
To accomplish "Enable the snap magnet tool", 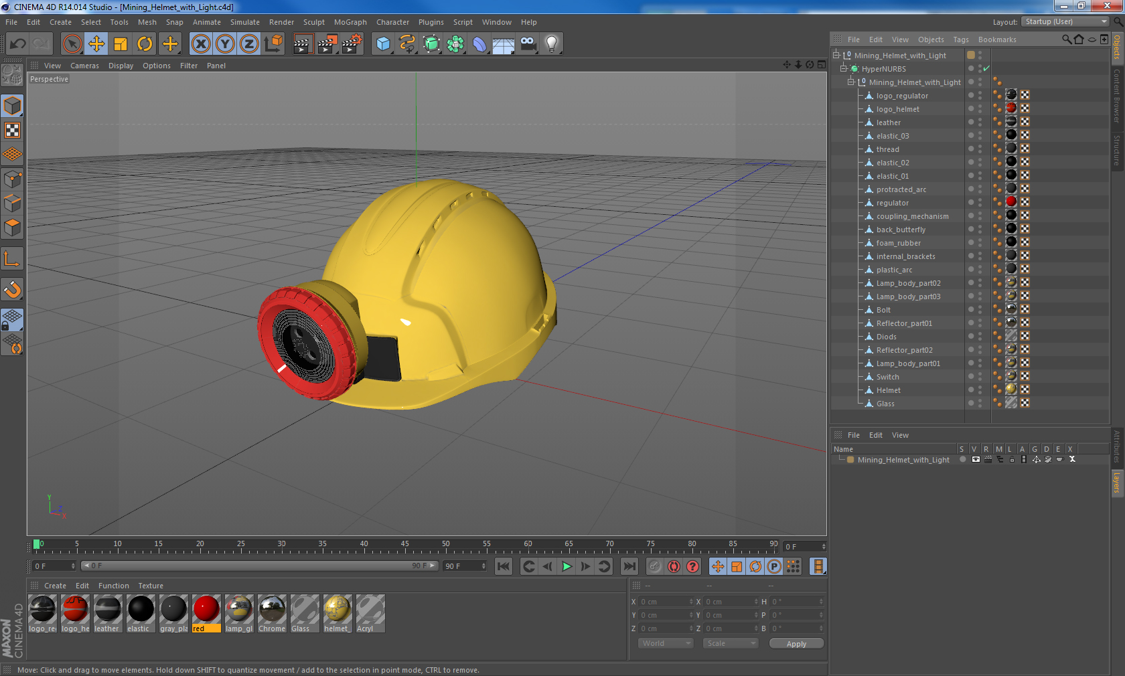I will pyautogui.click(x=13, y=289).
